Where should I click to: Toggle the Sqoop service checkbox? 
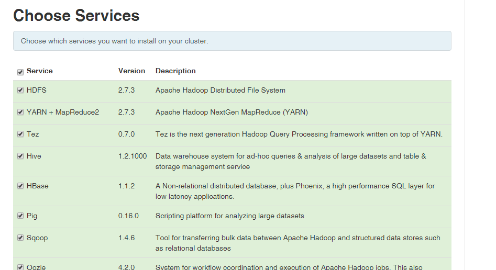click(x=20, y=238)
